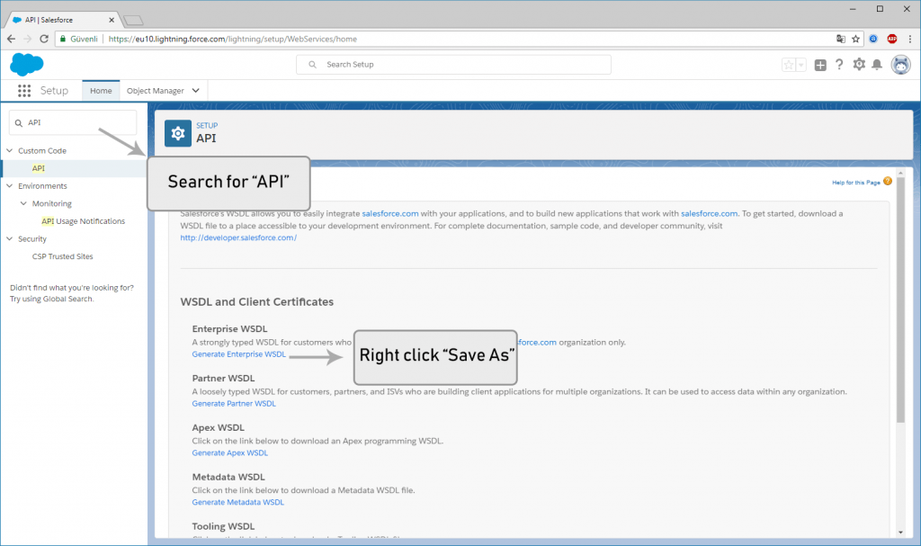Click the translate page icon in address bar
This screenshot has height=546, width=921.
(841, 39)
